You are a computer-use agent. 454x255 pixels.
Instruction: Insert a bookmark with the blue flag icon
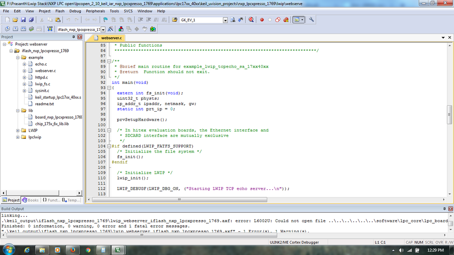coord(105,20)
